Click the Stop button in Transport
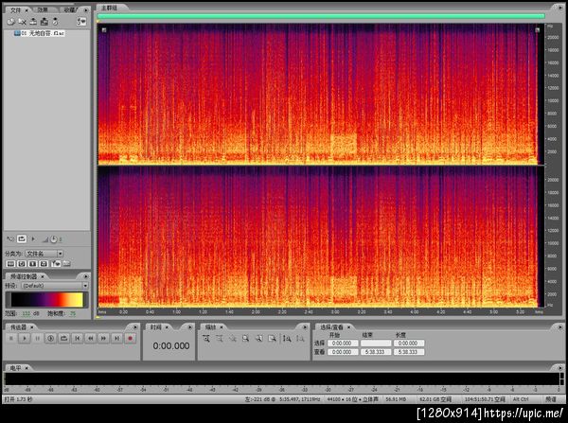This screenshot has width=568, height=423. click(11, 338)
